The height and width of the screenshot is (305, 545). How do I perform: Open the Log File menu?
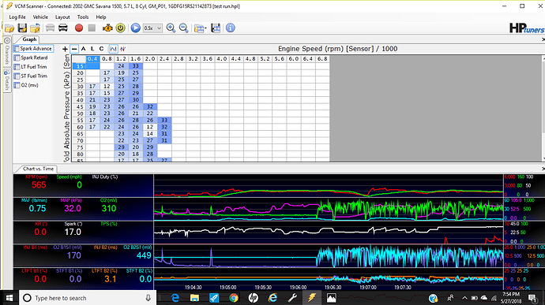tap(17, 17)
